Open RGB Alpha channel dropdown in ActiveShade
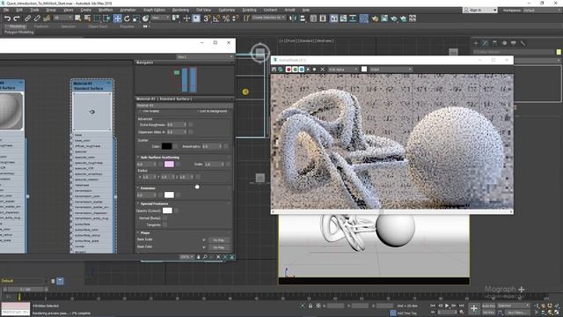The image size is (563, 317). (343, 70)
